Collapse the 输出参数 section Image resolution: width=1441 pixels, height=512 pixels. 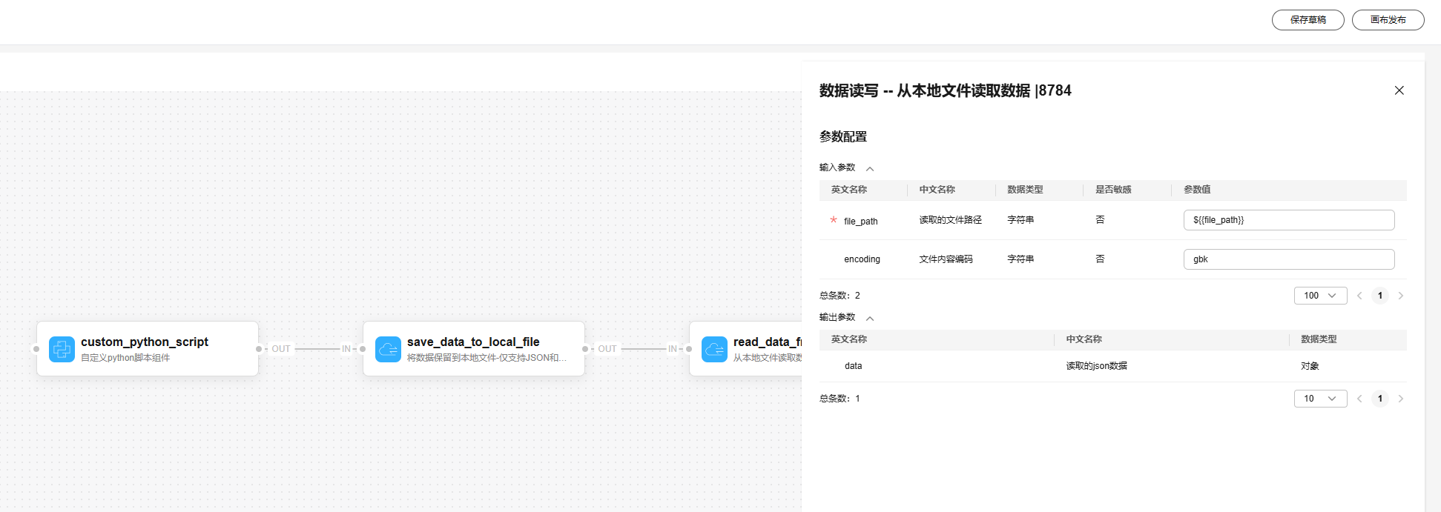[870, 319]
